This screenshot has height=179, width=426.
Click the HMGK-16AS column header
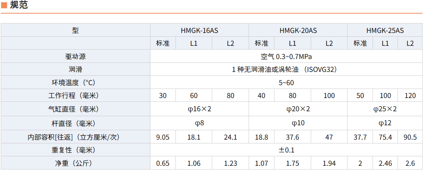(199, 30)
